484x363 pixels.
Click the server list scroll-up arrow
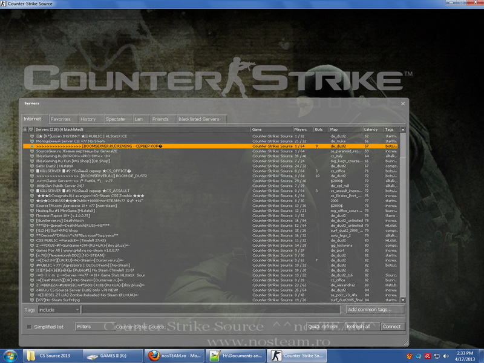tap(403, 129)
